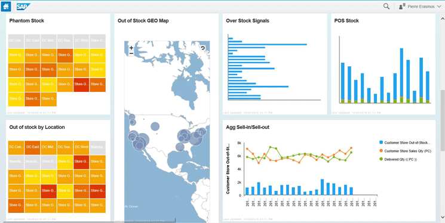
Task: Click Last Updated text under Phantom Stock
Action: 31,113
